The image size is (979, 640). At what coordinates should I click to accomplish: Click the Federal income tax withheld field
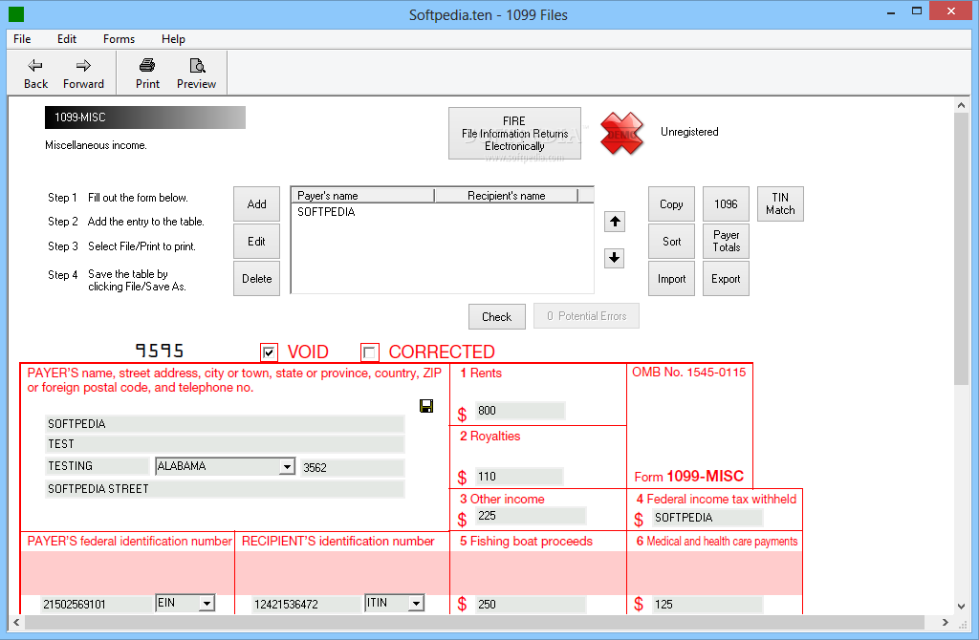(x=707, y=518)
